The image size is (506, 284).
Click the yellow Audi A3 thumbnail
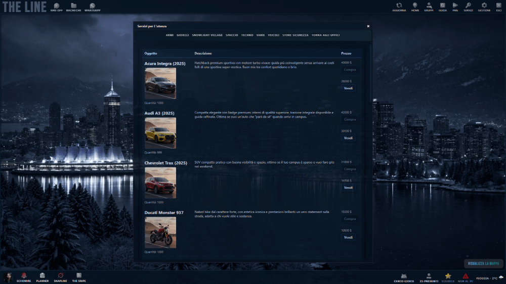click(x=160, y=133)
